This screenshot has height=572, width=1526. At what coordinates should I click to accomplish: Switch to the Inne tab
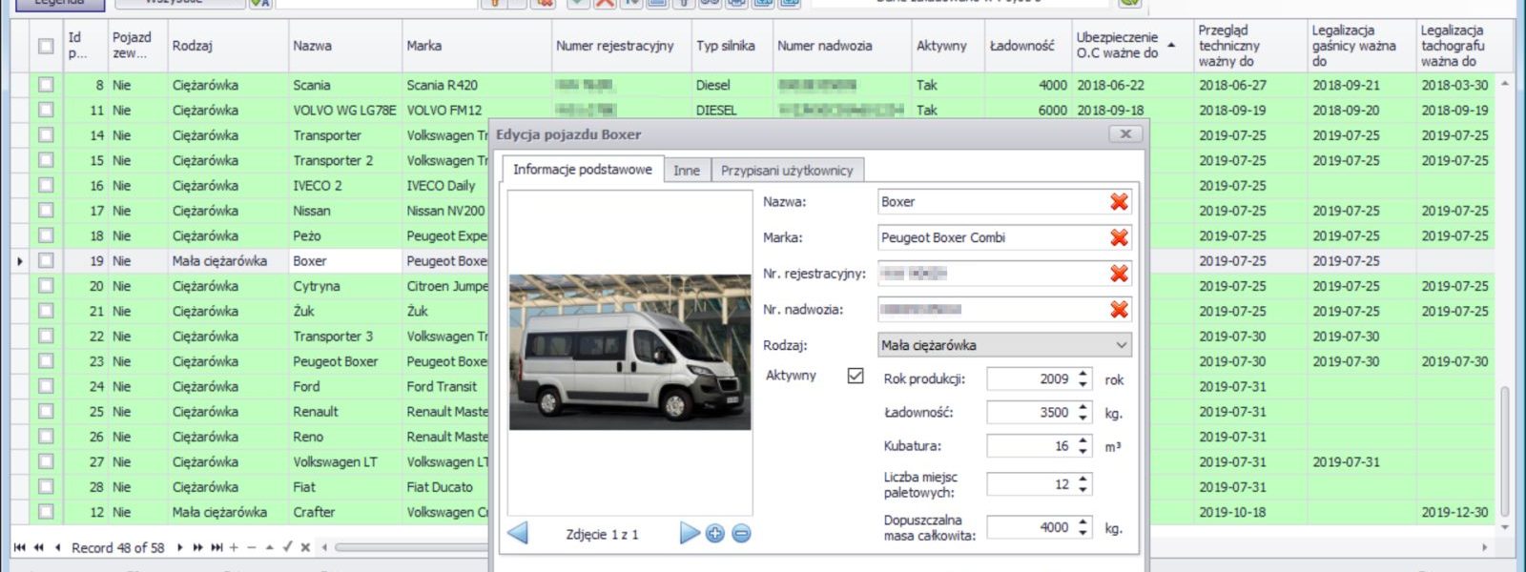pos(687,171)
